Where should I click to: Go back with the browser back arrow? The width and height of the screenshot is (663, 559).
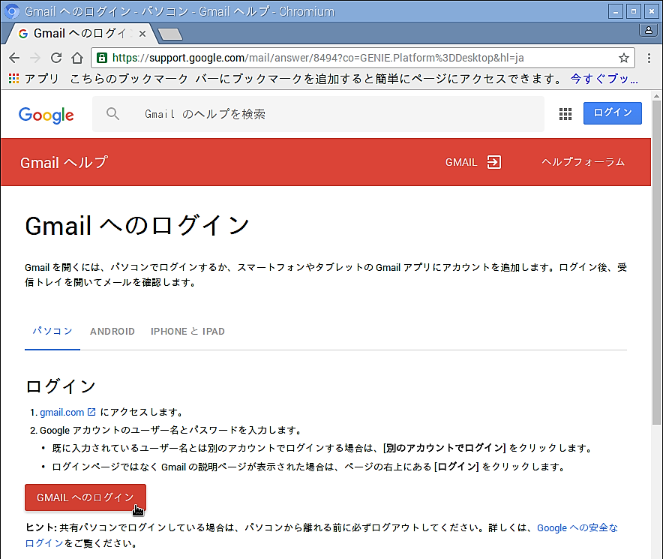[14, 58]
